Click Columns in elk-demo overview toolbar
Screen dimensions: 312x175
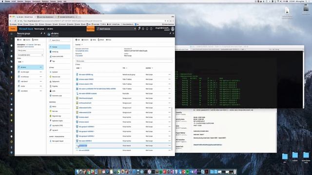click(x=85, y=40)
